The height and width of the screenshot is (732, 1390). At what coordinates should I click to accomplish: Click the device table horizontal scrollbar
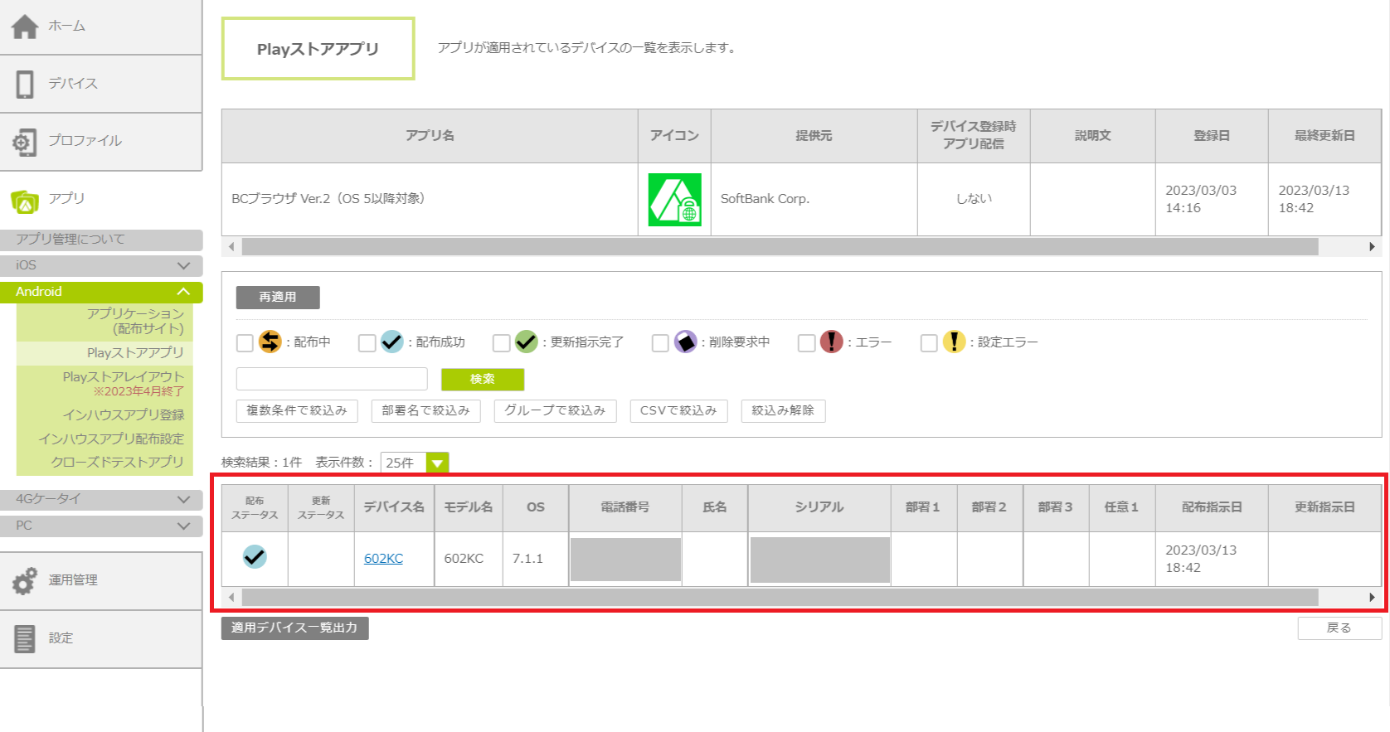[x=780, y=597]
